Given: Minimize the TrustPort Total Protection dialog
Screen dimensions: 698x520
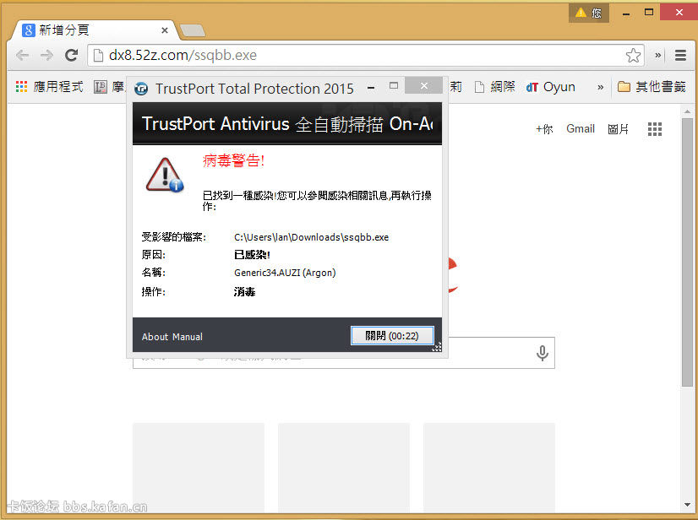Looking at the screenshot, I should pos(371,88).
